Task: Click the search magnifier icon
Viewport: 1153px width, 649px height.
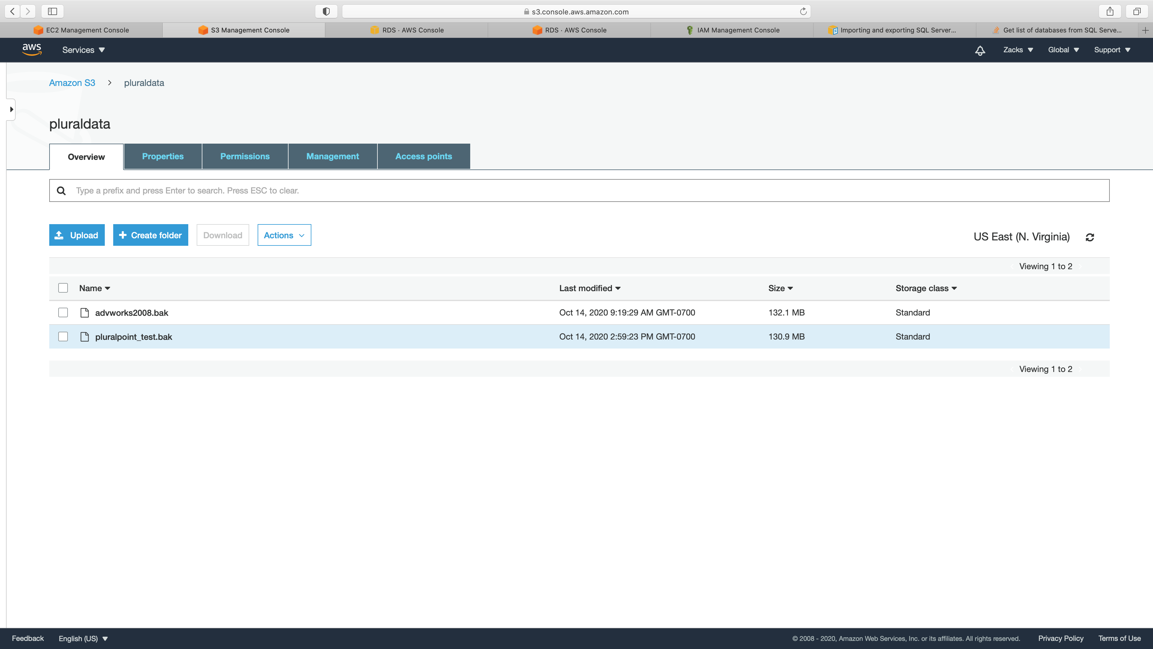Action: (61, 191)
